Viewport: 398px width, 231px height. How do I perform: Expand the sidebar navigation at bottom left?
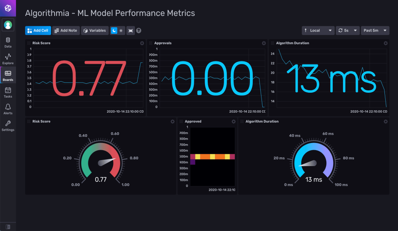[x=8, y=227]
